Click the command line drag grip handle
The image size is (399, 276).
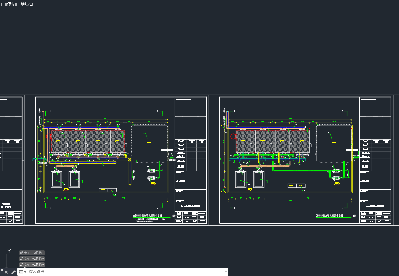click(x=2, y=272)
